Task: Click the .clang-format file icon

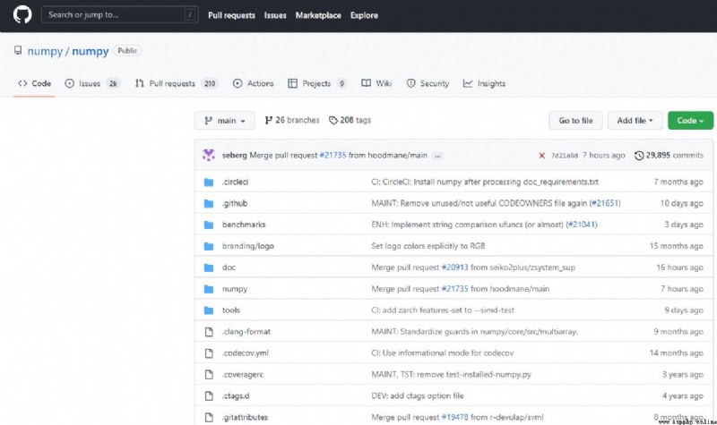Action: click(x=209, y=332)
